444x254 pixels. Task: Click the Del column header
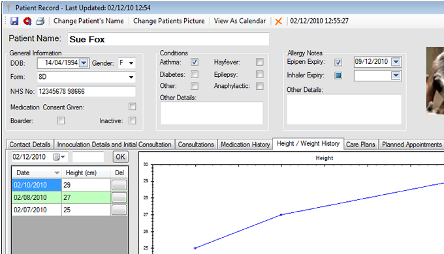click(x=119, y=173)
